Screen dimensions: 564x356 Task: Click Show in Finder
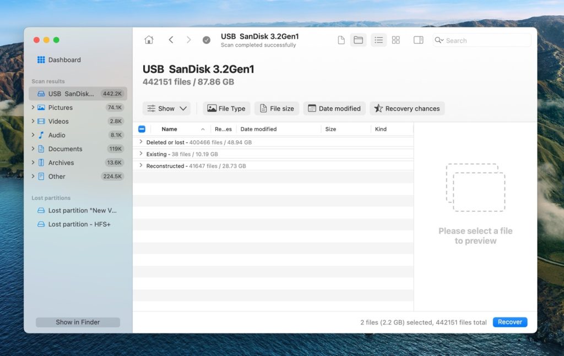pos(77,322)
